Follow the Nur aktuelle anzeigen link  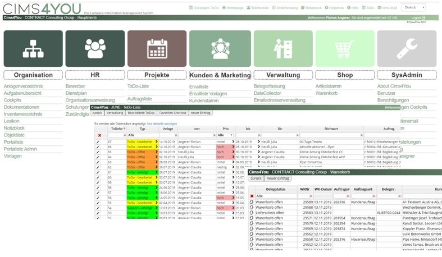coord(162,123)
